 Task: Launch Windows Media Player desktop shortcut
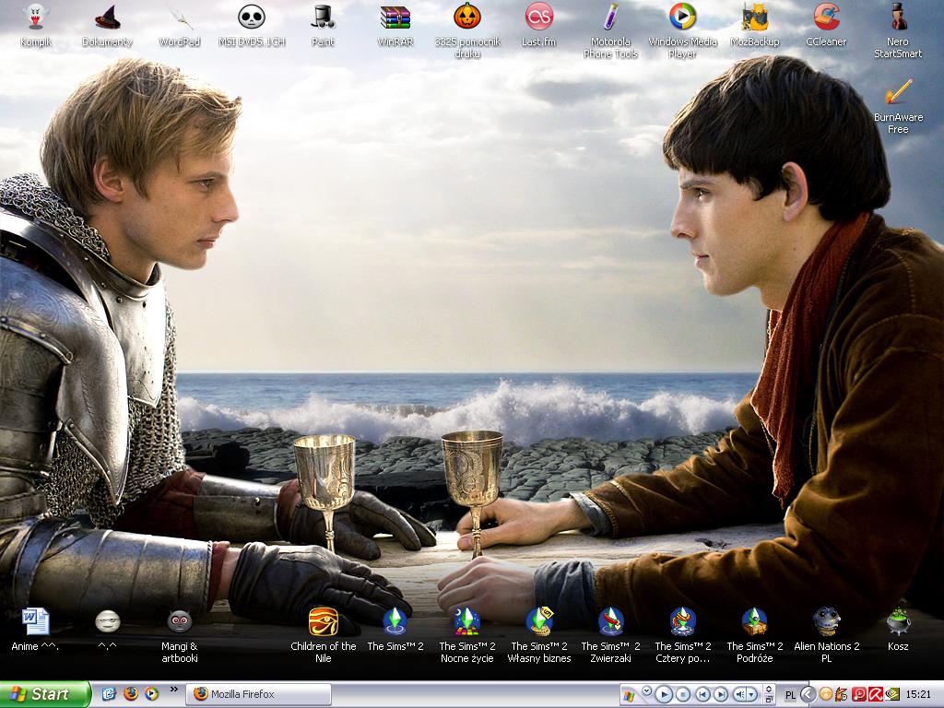pyautogui.click(x=683, y=31)
